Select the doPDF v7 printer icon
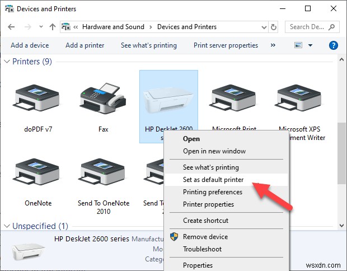Image resolution: width=347 pixels, height=271 pixels. click(x=36, y=97)
